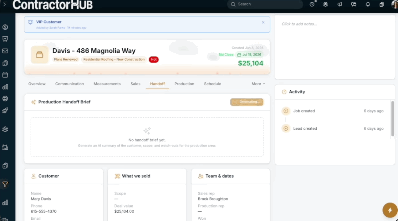The width and height of the screenshot is (398, 221).
Task: Open the clock timer icon in top bar
Action: point(312,4)
